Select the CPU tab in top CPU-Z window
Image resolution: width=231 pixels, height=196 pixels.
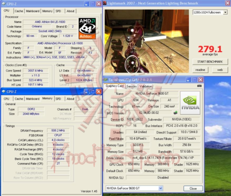(x=7, y=11)
